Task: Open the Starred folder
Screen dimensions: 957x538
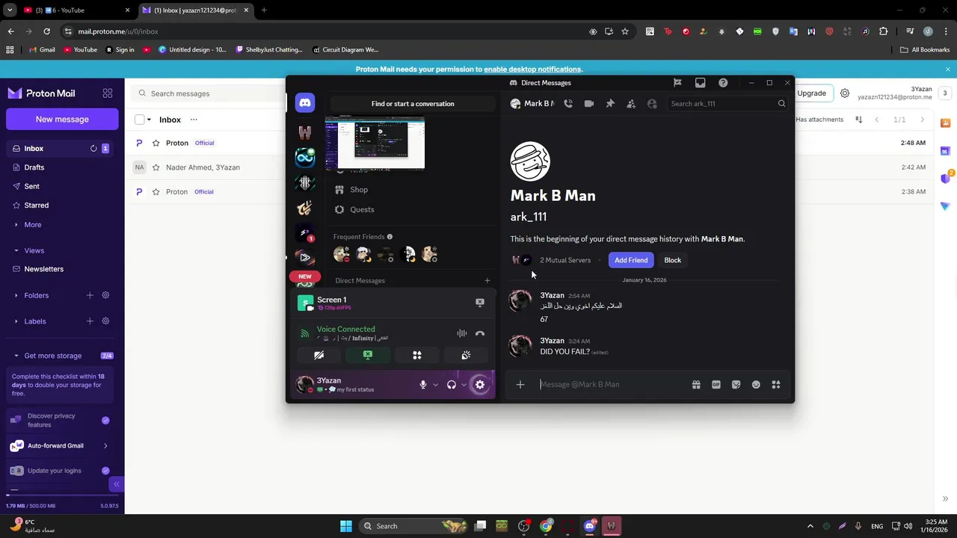Action: [62, 205]
